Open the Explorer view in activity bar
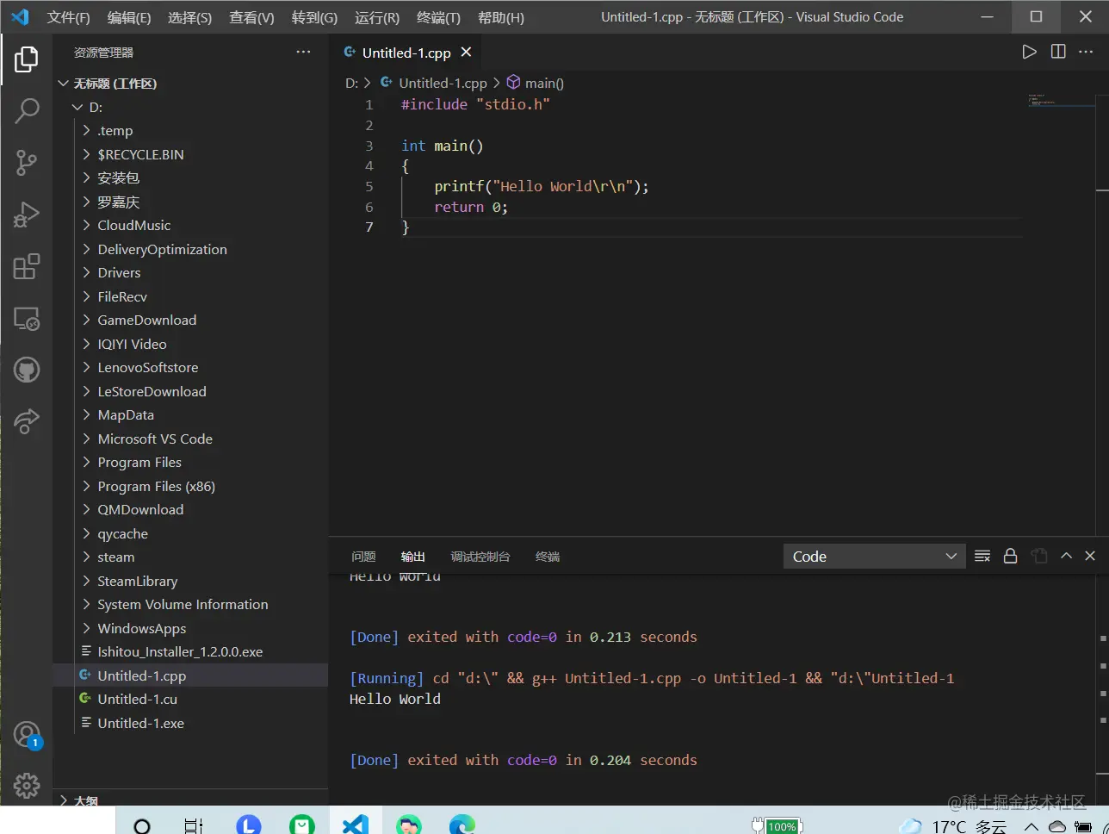 point(27,59)
